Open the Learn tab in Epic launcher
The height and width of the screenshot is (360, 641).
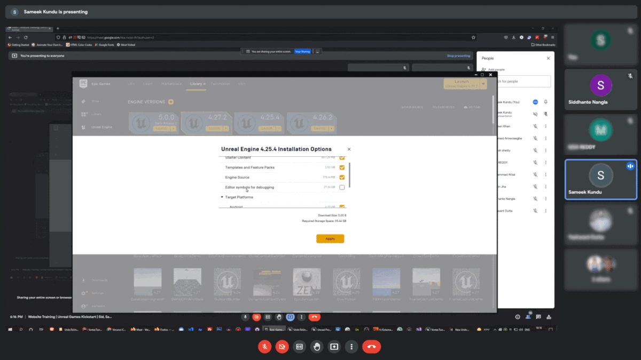pos(147,84)
